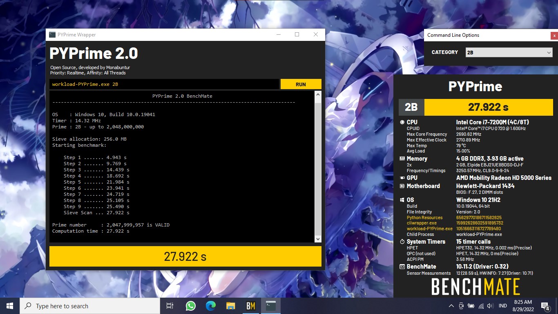Open the CATEGORY dropdown showing 2B
The image size is (558, 314).
point(509,52)
